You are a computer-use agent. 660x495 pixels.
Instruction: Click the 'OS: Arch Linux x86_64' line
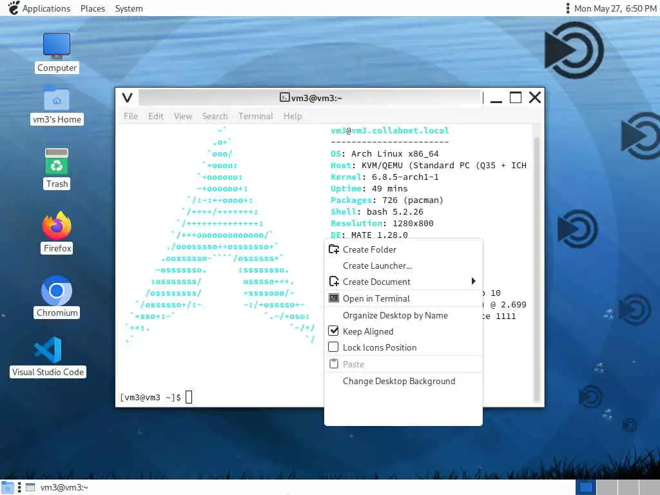click(x=385, y=153)
